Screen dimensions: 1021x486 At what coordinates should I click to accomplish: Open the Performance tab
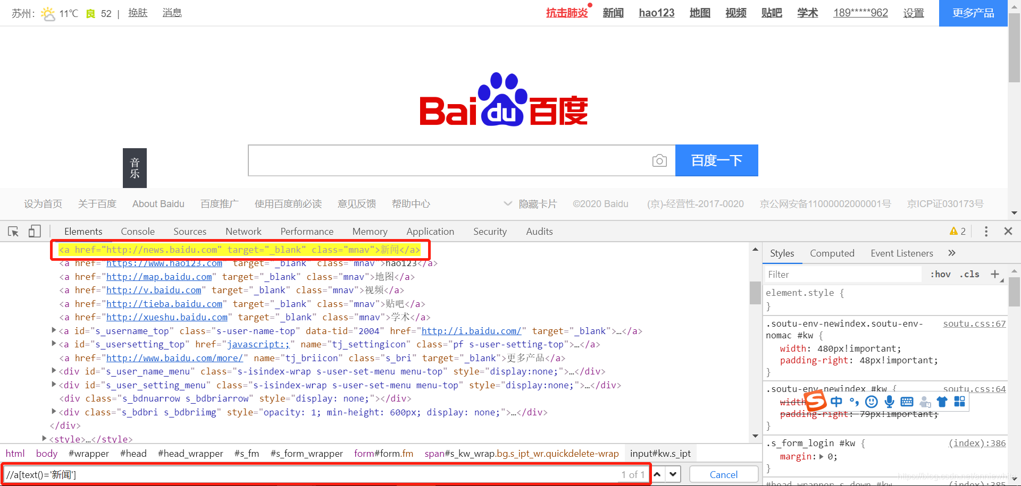[307, 232]
